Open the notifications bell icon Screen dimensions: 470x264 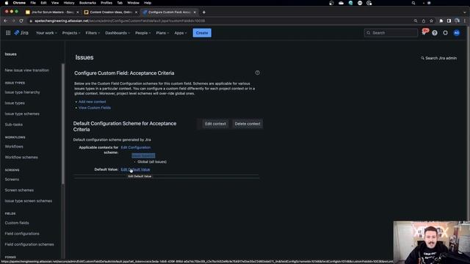coord(424,32)
